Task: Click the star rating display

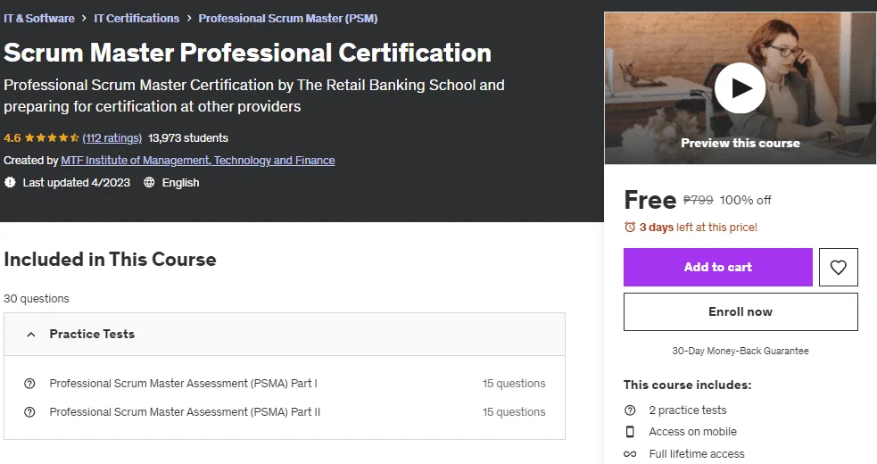Action: pyautogui.click(x=52, y=137)
